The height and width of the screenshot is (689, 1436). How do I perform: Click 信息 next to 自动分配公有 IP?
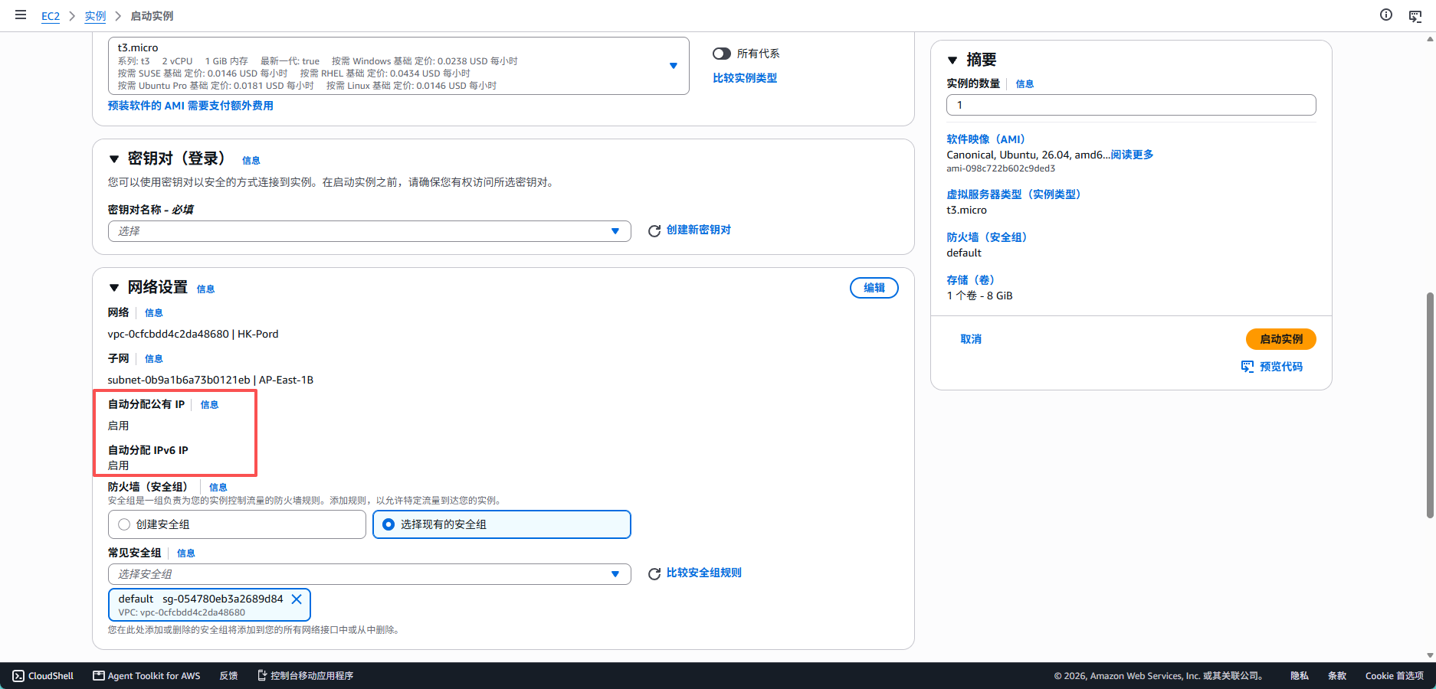tap(210, 405)
